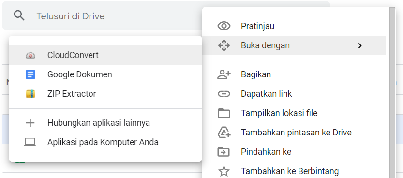Click the CloudConvert cloud icon
The height and width of the screenshot is (178, 403).
30,55
